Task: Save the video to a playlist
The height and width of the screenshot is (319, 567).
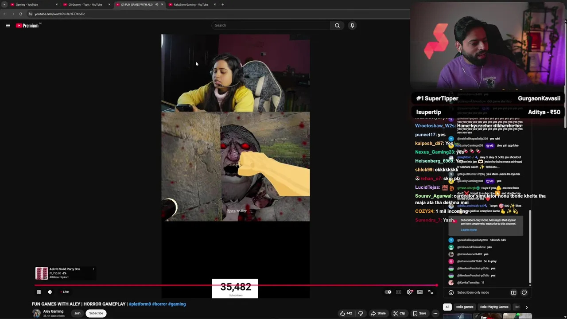Action: click(x=419, y=313)
